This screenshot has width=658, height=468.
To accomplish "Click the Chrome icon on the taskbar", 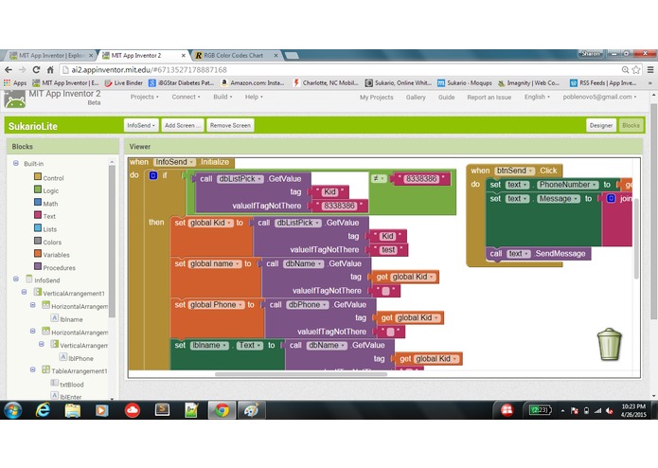I will (222, 410).
